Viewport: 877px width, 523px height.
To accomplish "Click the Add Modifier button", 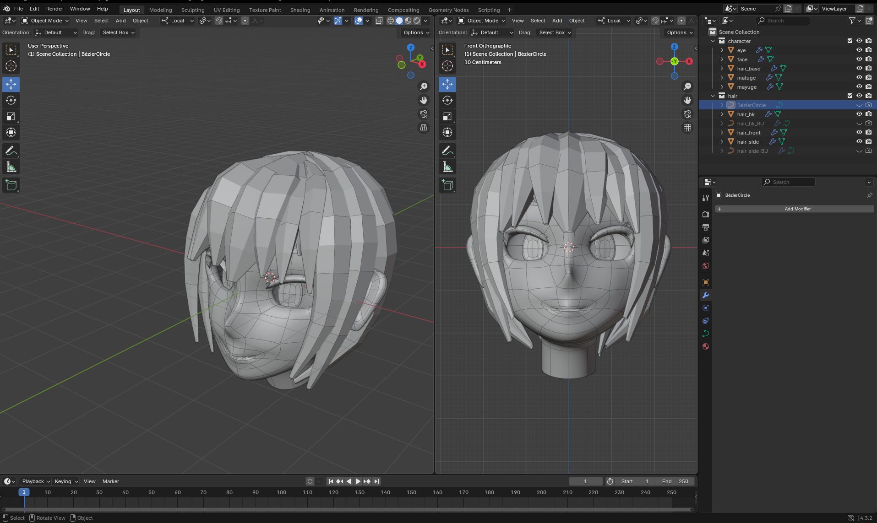I will (797, 209).
